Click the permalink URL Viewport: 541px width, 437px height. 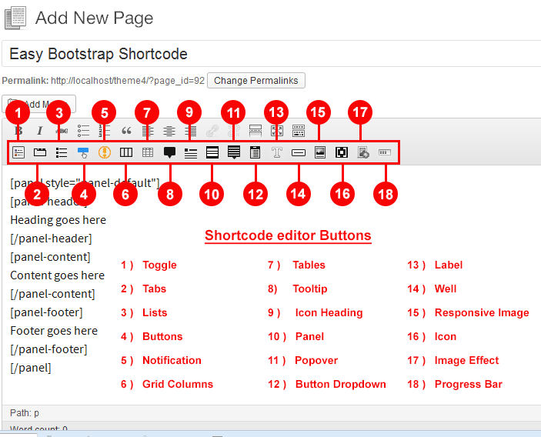[128, 81]
